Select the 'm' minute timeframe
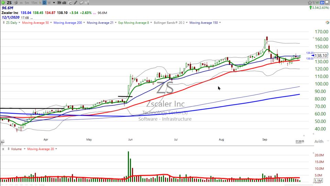330x186 pixels. tap(21, 3)
